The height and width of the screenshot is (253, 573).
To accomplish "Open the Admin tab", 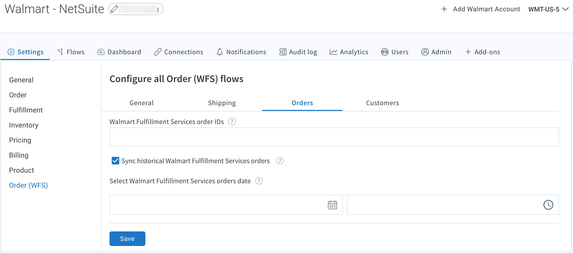I will [x=436, y=52].
